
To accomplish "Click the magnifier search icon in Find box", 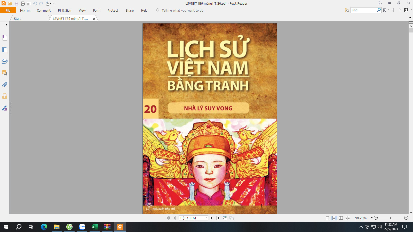I will pyautogui.click(x=379, y=10).
